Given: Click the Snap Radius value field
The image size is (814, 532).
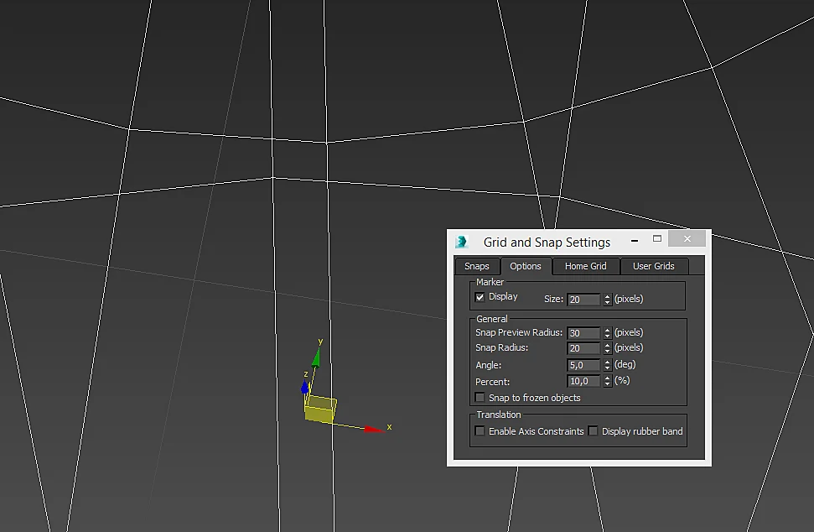Looking at the screenshot, I should click(x=583, y=348).
